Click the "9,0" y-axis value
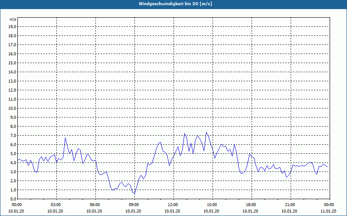 click(x=13, y=117)
